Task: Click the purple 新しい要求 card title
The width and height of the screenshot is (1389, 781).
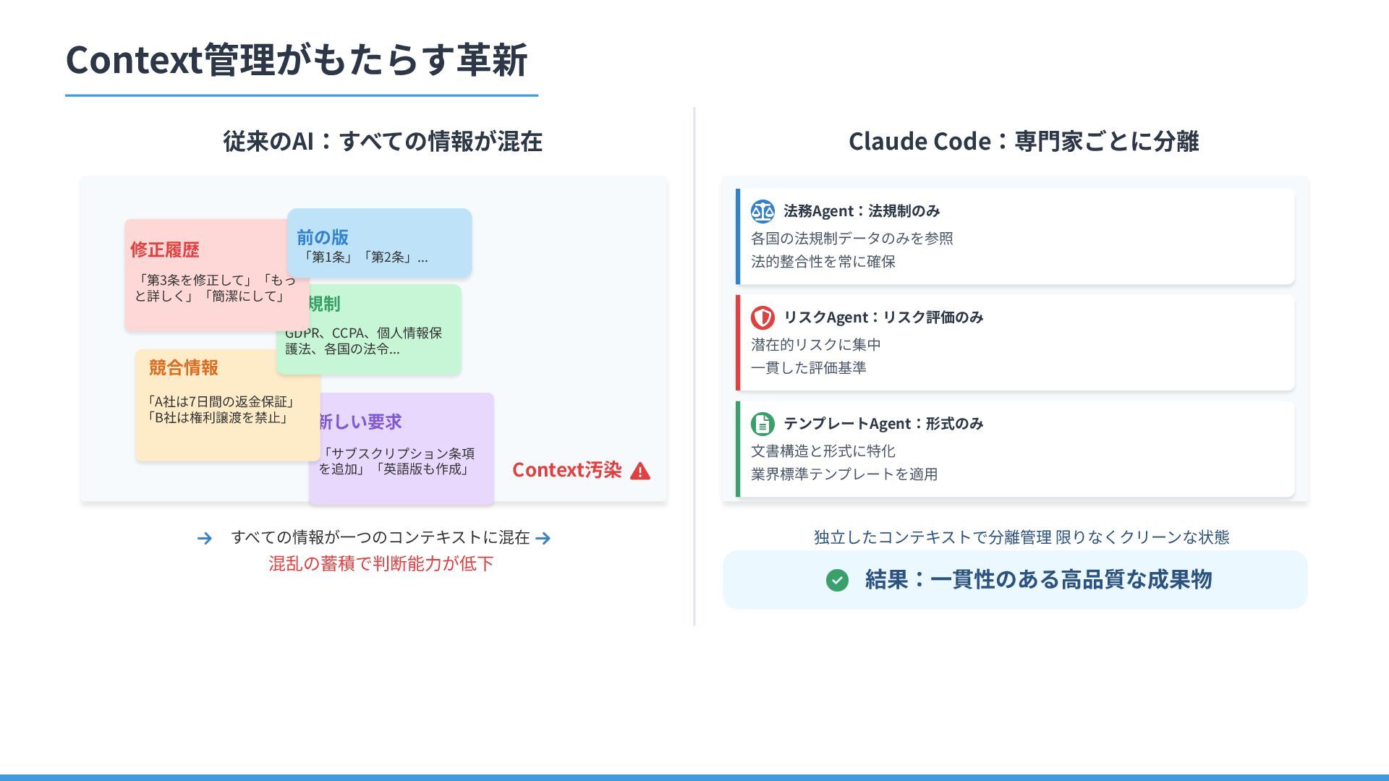Action: tap(360, 422)
